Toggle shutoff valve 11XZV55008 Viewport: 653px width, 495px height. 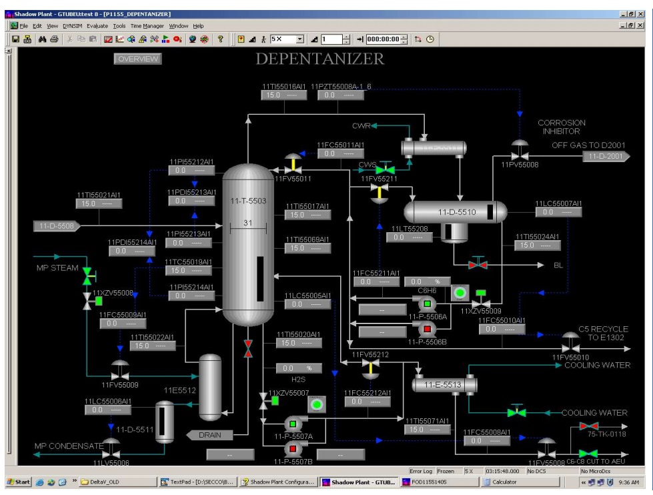click(x=92, y=301)
